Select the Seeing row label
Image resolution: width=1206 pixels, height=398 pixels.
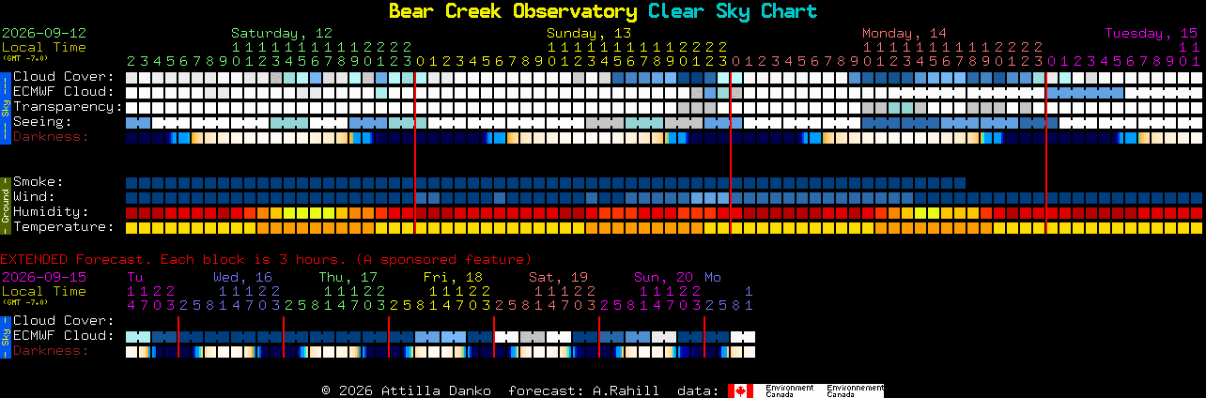[x=42, y=121]
